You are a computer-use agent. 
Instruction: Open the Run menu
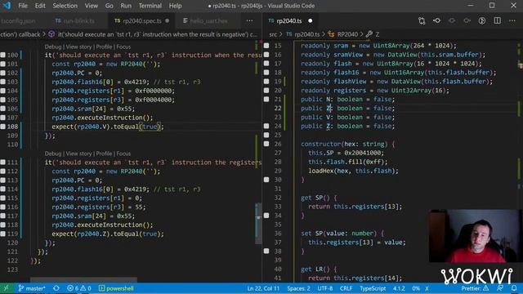[126, 6]
